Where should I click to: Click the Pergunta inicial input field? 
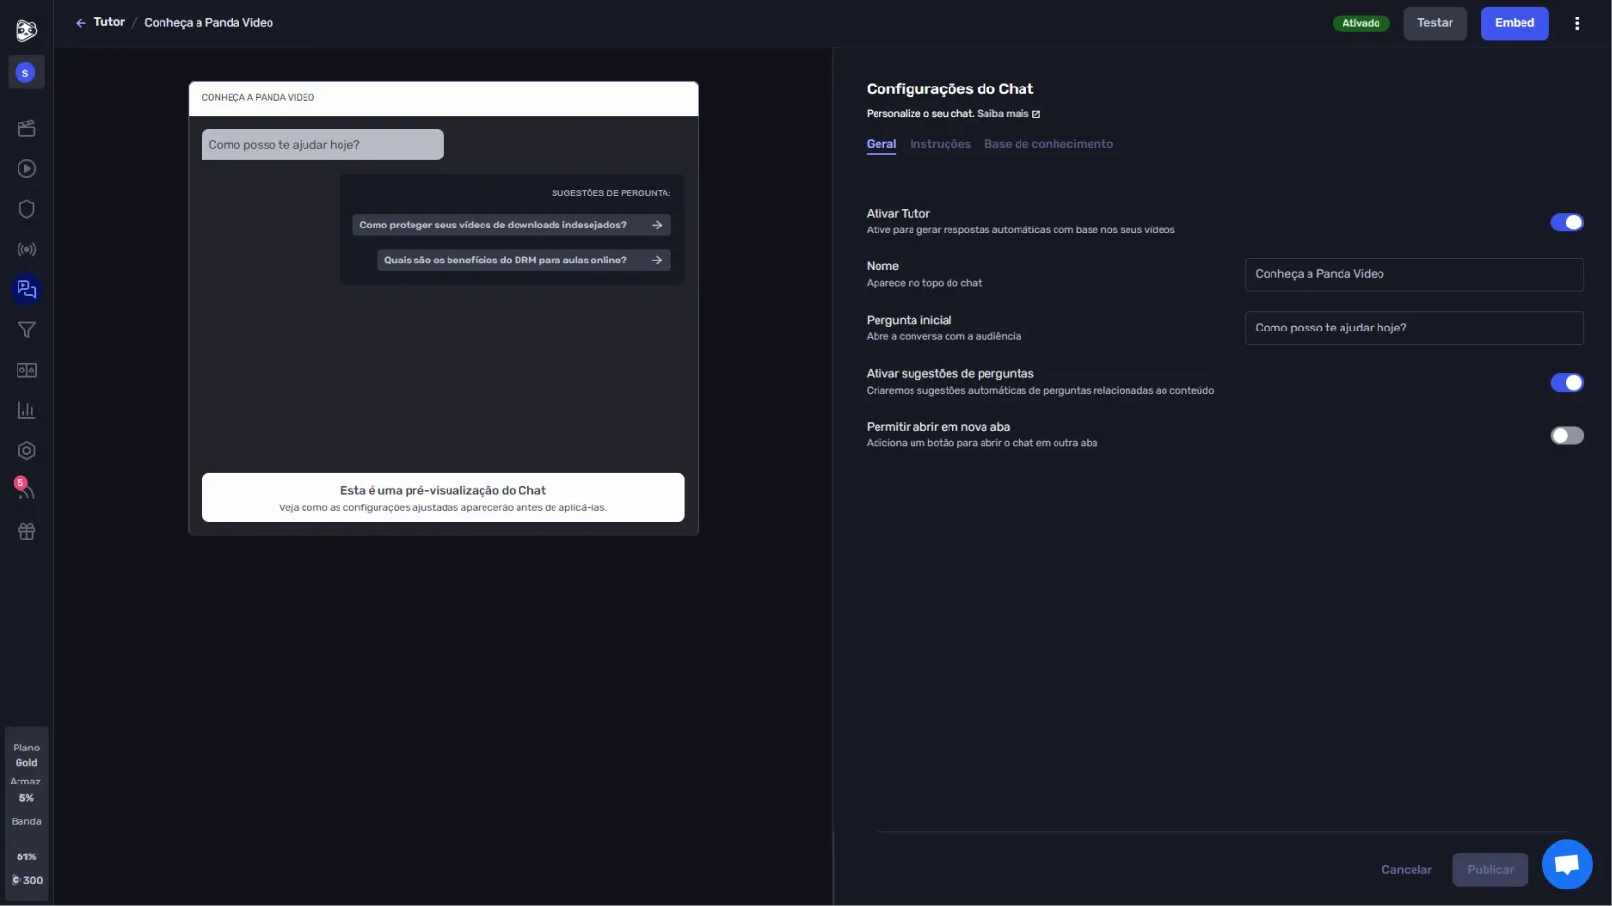1414,328
